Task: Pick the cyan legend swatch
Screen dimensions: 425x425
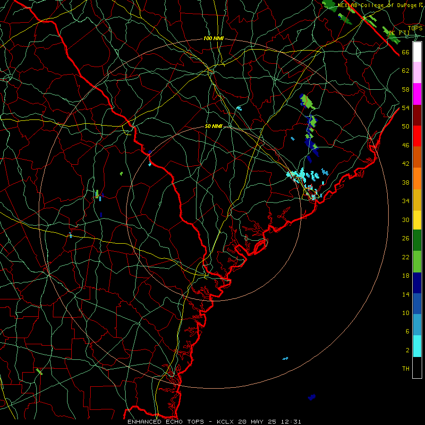Action: point(417,346)
